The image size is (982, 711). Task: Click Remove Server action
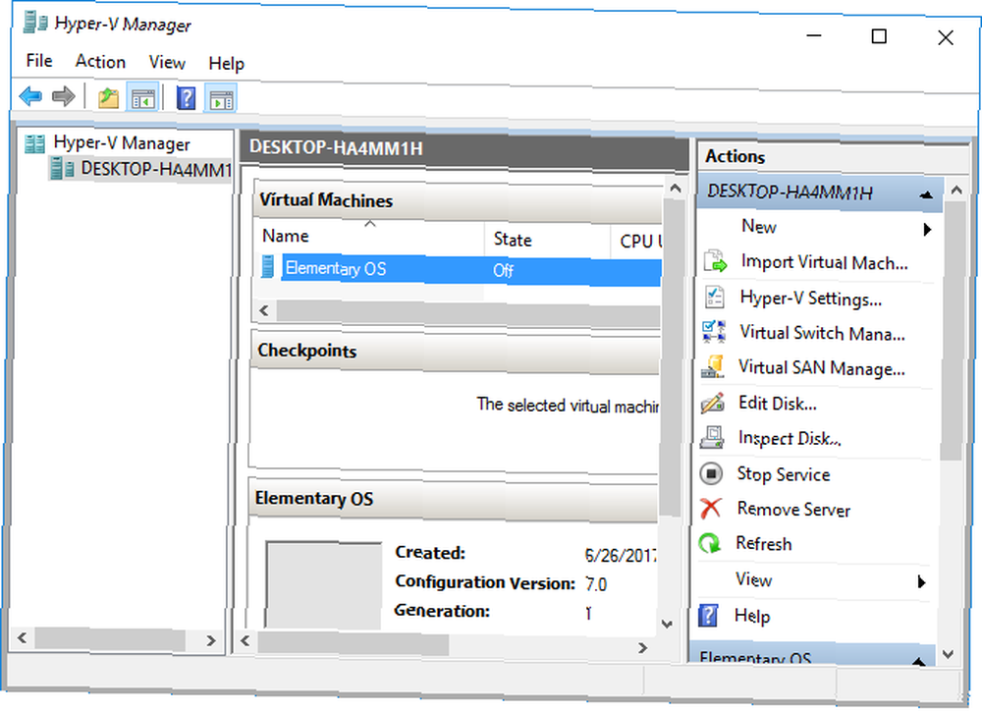tap(793, 510)
